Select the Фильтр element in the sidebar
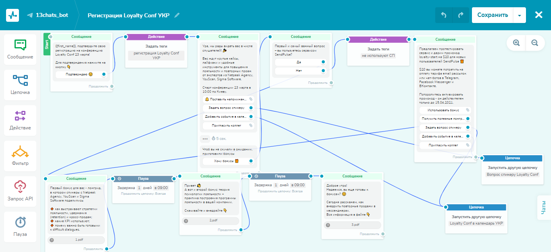 point(20,156)
